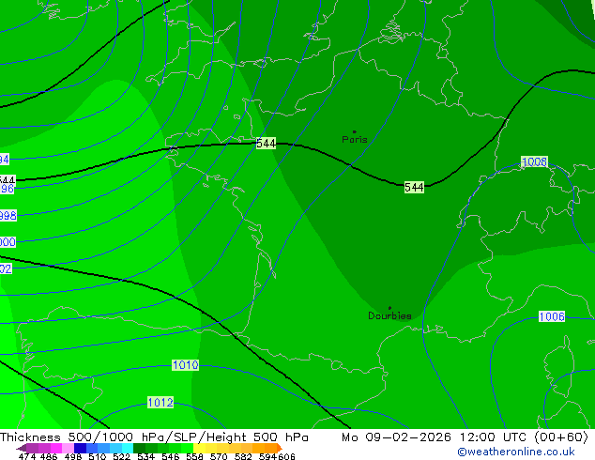Click the 606 legend value
Screen dimensions: 595x460
point(286,456)
